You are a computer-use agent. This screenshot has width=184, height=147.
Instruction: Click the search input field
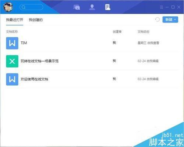tap(31, 7)
